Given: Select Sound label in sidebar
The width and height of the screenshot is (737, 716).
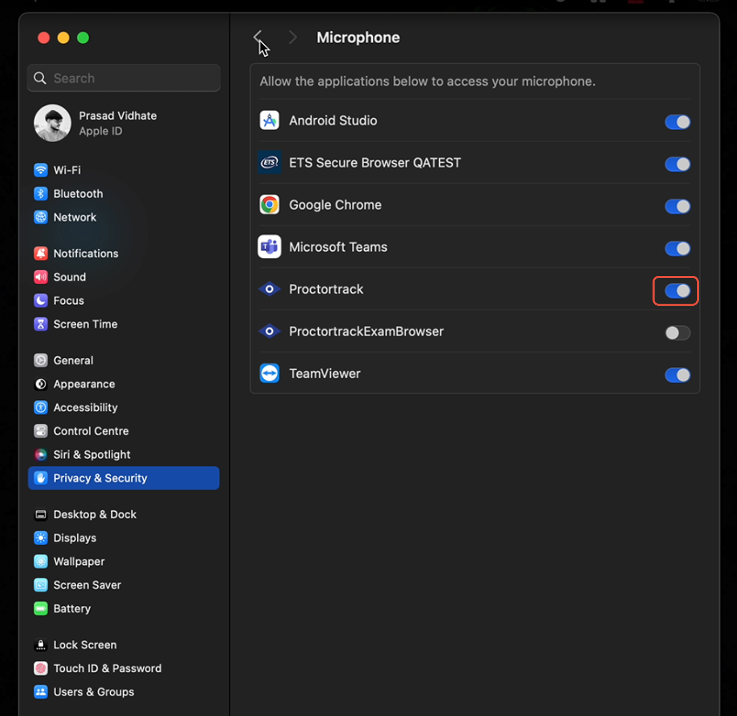Looking at the screenshot, I should 70,277.
